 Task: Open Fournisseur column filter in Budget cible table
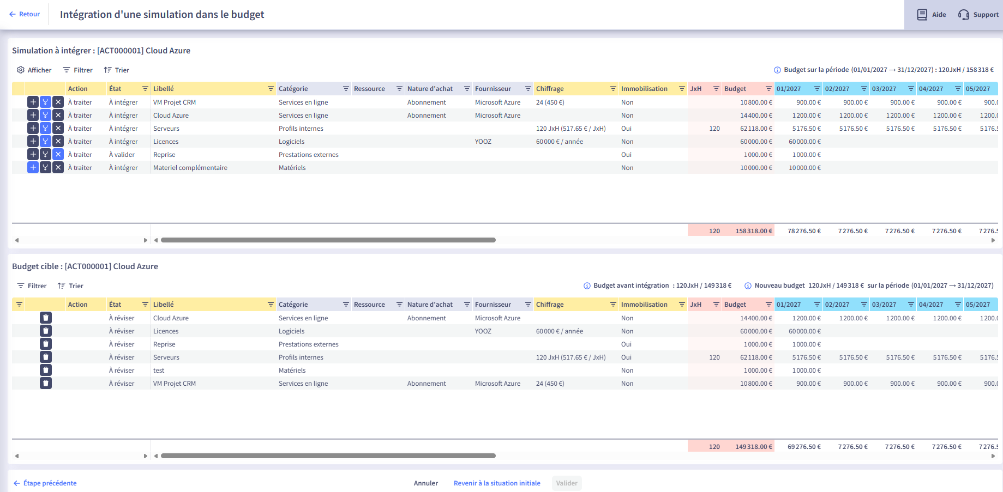528,305
